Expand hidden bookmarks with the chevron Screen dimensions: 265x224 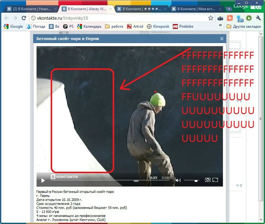221,26
